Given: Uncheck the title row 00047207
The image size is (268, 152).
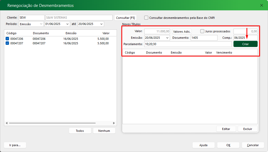Looking at the screenshot, I should click(7, 43).
